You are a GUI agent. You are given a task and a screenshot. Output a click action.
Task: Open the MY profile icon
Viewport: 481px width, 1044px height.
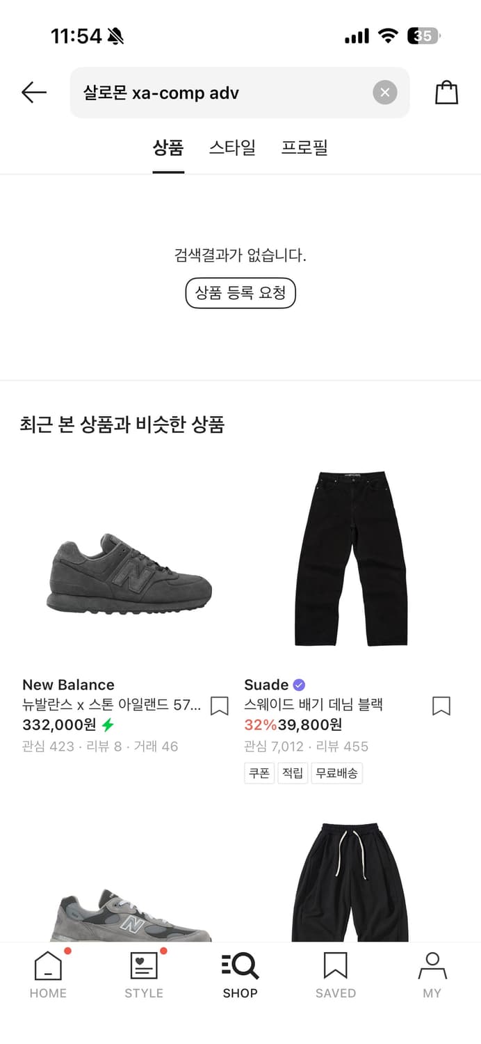point(432,974)
